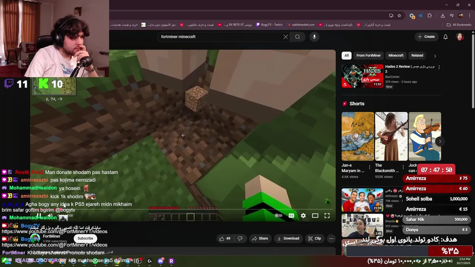Open more actions three-dot under video
This screenshot has height=267, width=475.
click(x=331, y=238)
